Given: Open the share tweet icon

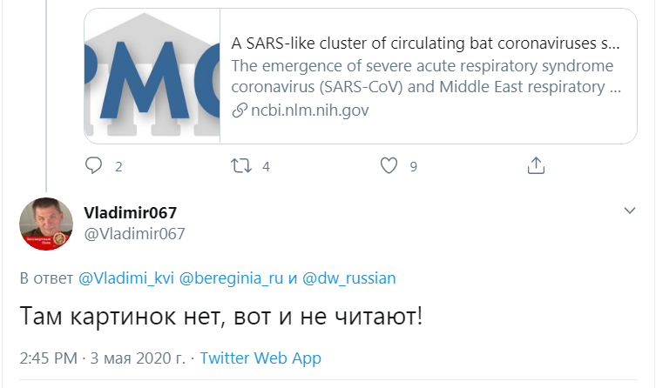Looking at the screenshot, I should [x=537, y=165].
